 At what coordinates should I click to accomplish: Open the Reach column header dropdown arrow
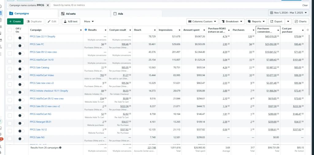(x=155, y=30)
